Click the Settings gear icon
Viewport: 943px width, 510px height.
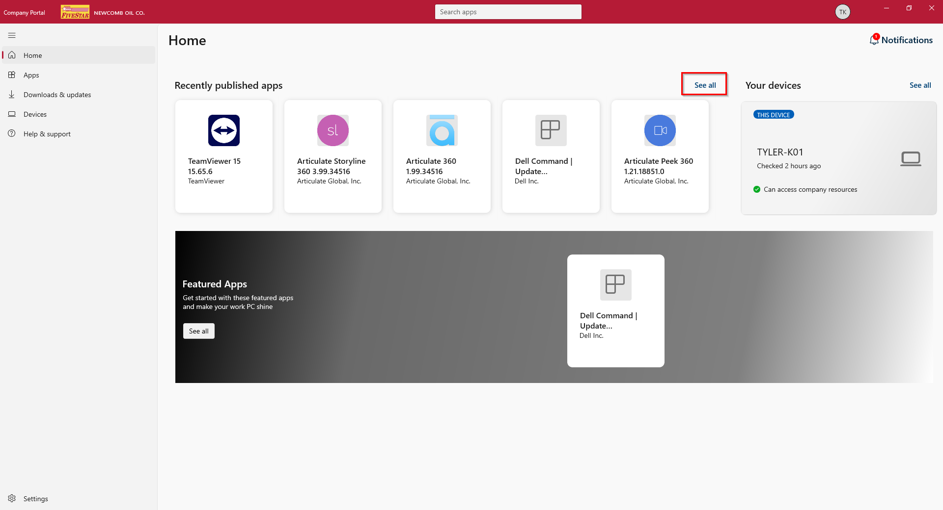pyautogui.click(x=12, y=498)
